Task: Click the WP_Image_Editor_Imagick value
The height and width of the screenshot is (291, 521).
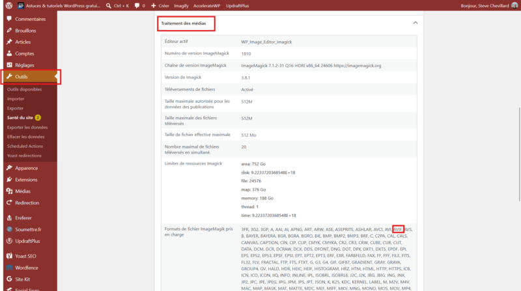Action: (266, 42)
